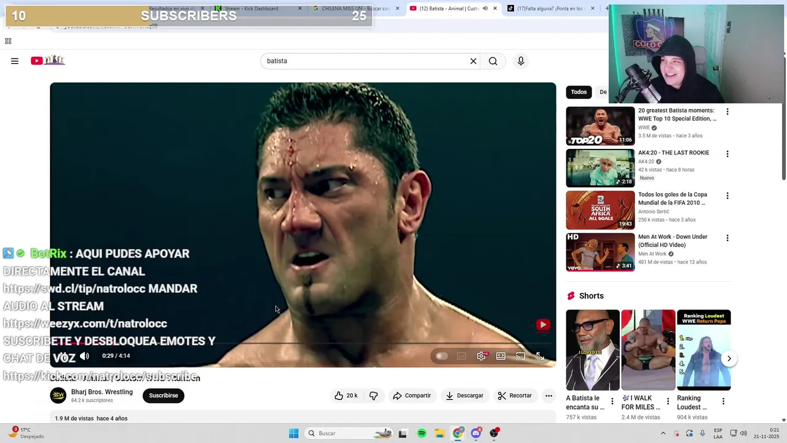This screenshot has height=443, width=787.
Task: Open OBS Studio from the taskbar
Action: (494, 433)
